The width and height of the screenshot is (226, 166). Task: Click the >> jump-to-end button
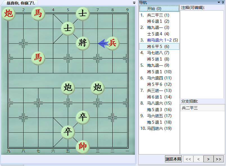click(x=218, y=159)
